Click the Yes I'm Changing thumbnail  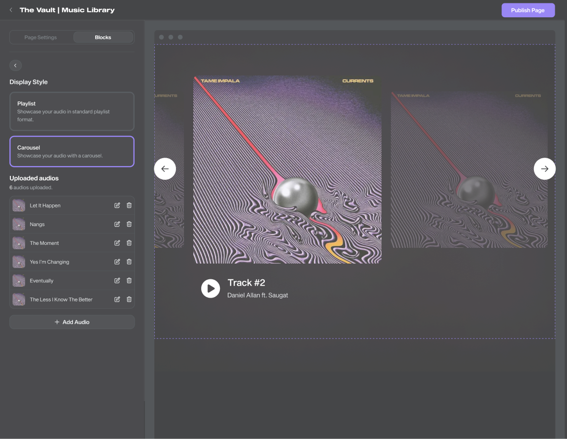tap(19, 262)
